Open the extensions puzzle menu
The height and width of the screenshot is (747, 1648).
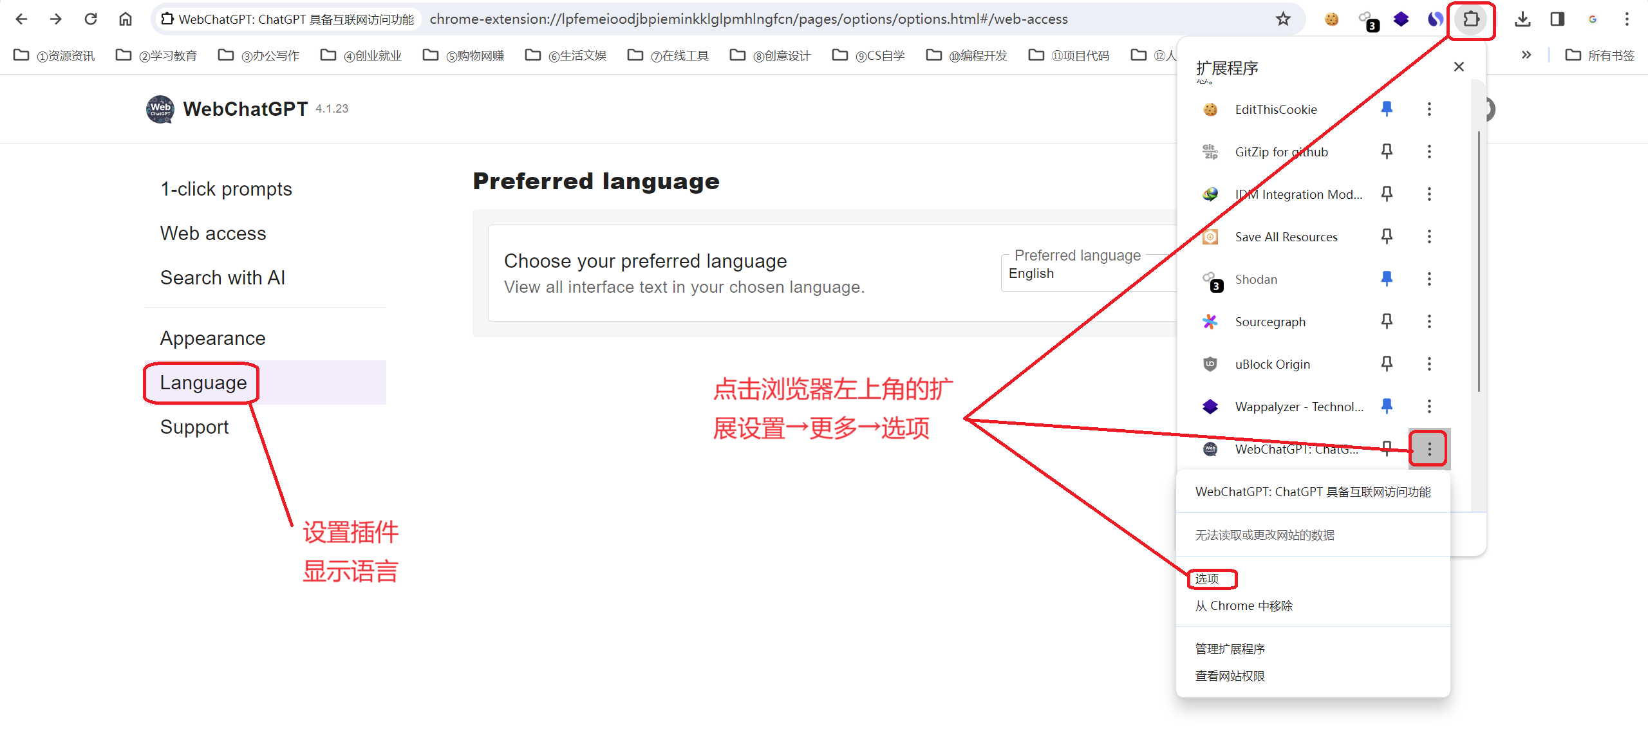click(x=1471, y=19)
